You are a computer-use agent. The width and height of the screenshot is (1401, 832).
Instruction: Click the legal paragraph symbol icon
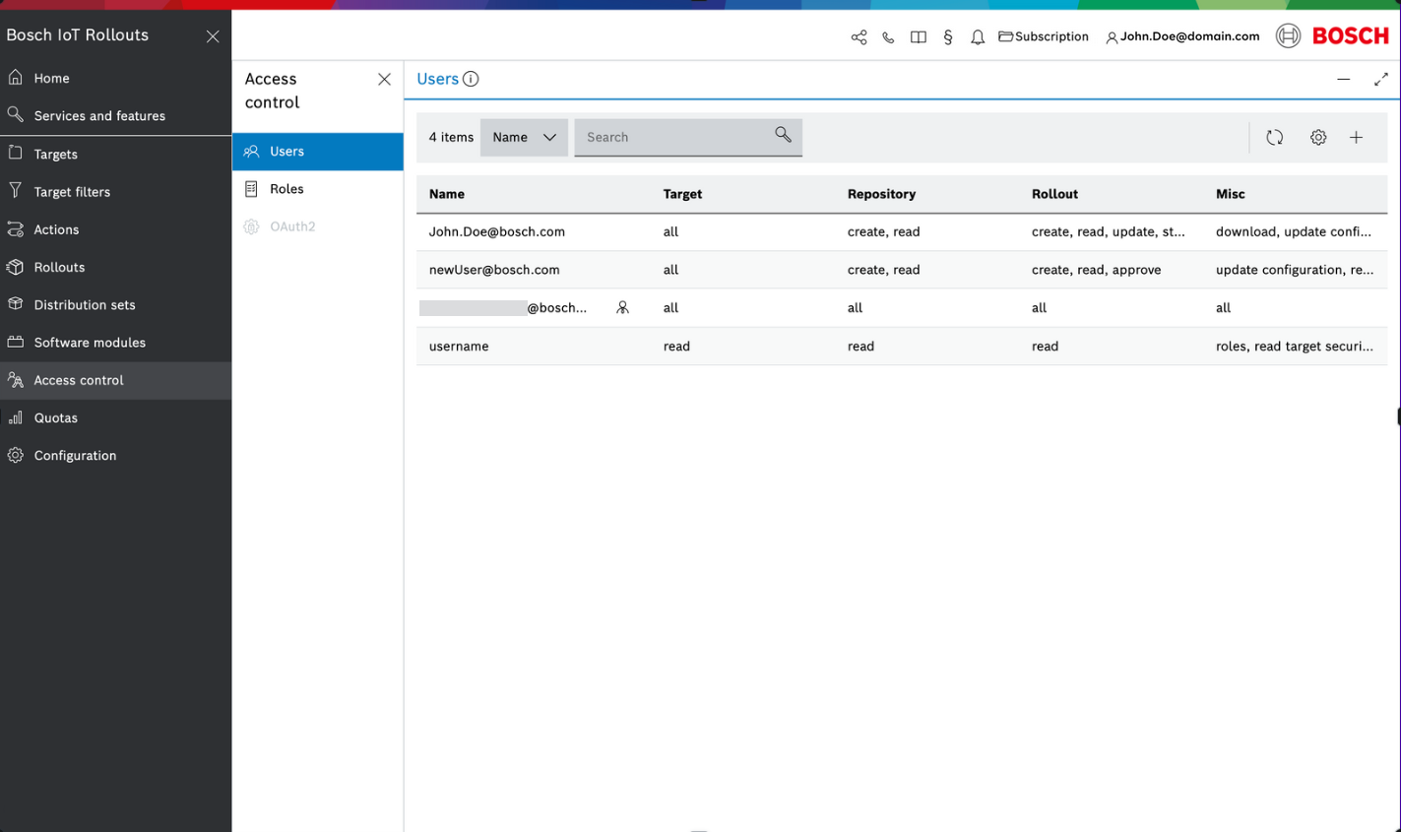point(947,37)
